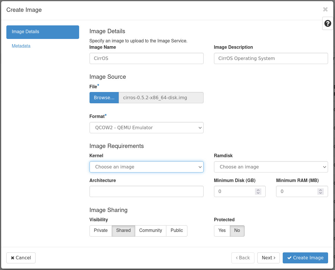335x270 pixels.
Task: Open the Format dropdown
Action: [146, 127]
